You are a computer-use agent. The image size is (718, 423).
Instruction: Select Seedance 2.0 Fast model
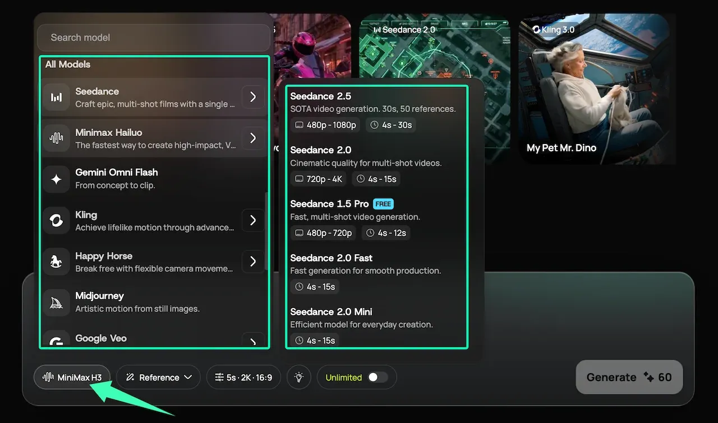376,272
